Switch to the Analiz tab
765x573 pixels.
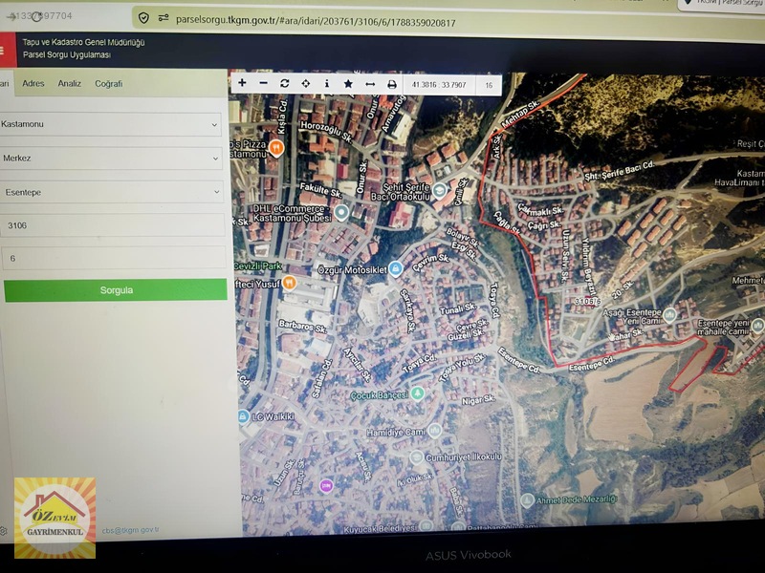coord(69,83)
